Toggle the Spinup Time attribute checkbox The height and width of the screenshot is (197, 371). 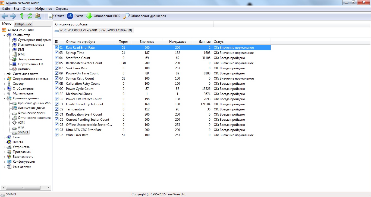(x=56, y=52)
